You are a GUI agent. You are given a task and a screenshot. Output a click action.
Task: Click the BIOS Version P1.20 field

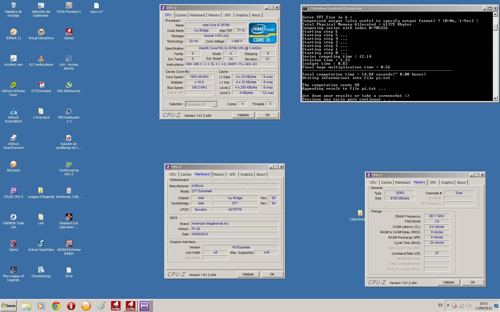point(235,229)
